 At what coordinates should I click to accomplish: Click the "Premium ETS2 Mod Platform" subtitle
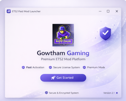click(x=63, y=59)
